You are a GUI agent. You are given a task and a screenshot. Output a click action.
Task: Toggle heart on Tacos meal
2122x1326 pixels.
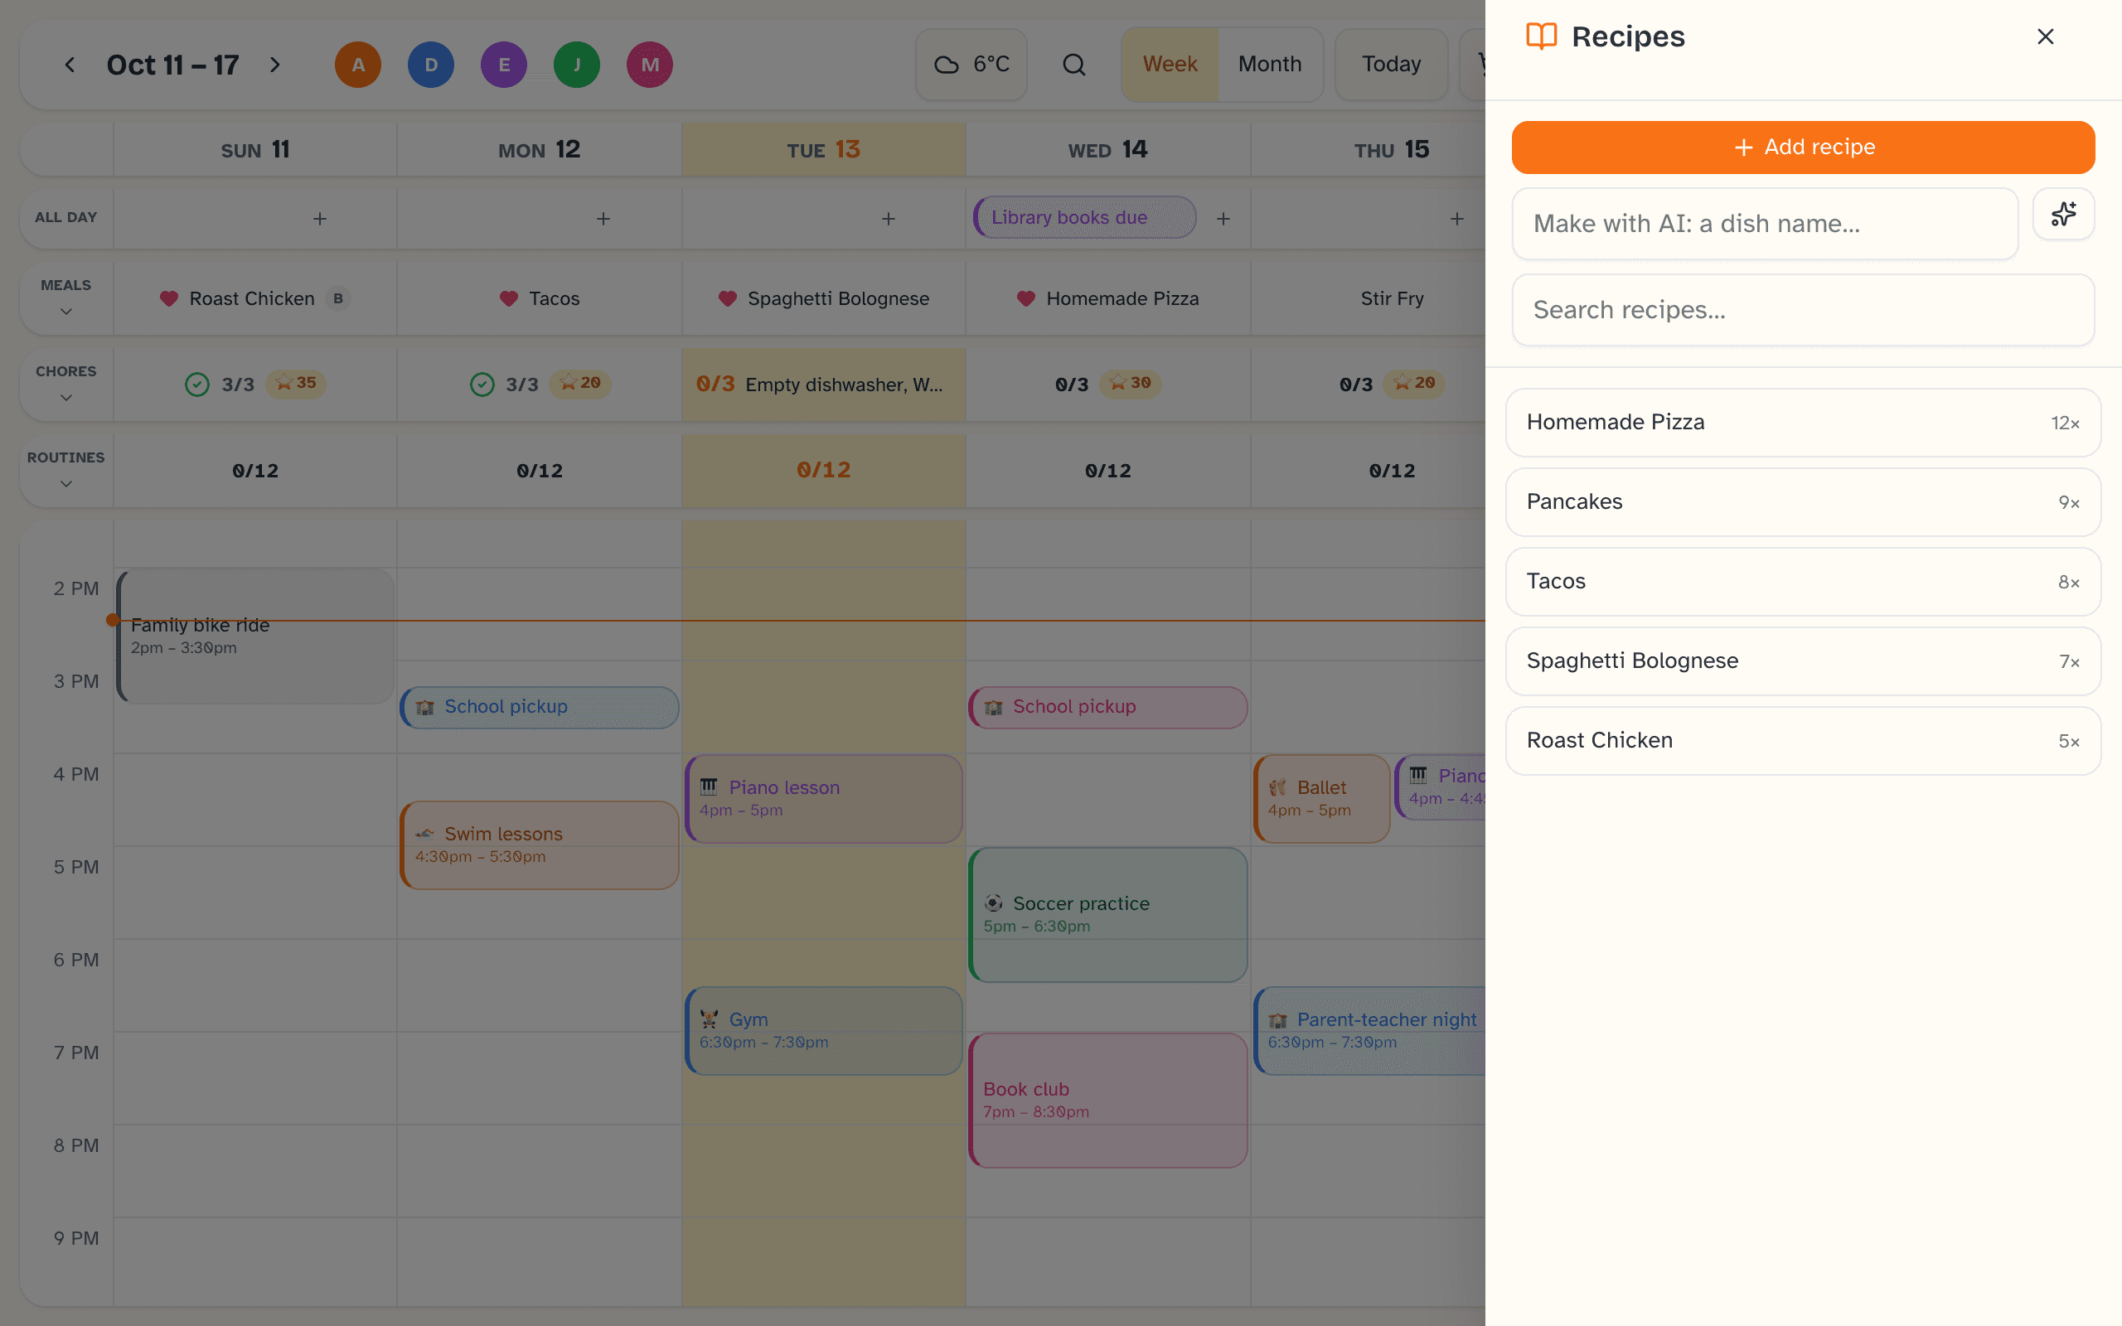pos(509,299)
